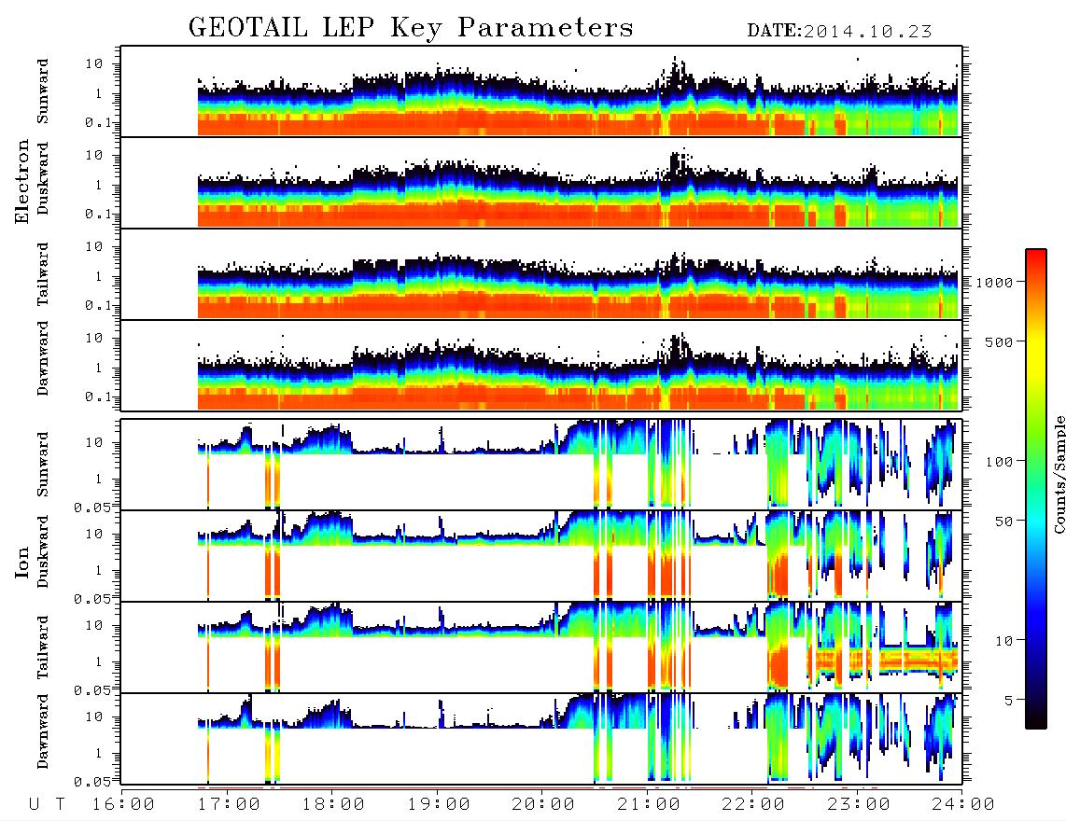Click the Ion Duskward spectrogram panel
This screenshot has width=1066, height=821.
pyautogui.click(x=541, y=555)
